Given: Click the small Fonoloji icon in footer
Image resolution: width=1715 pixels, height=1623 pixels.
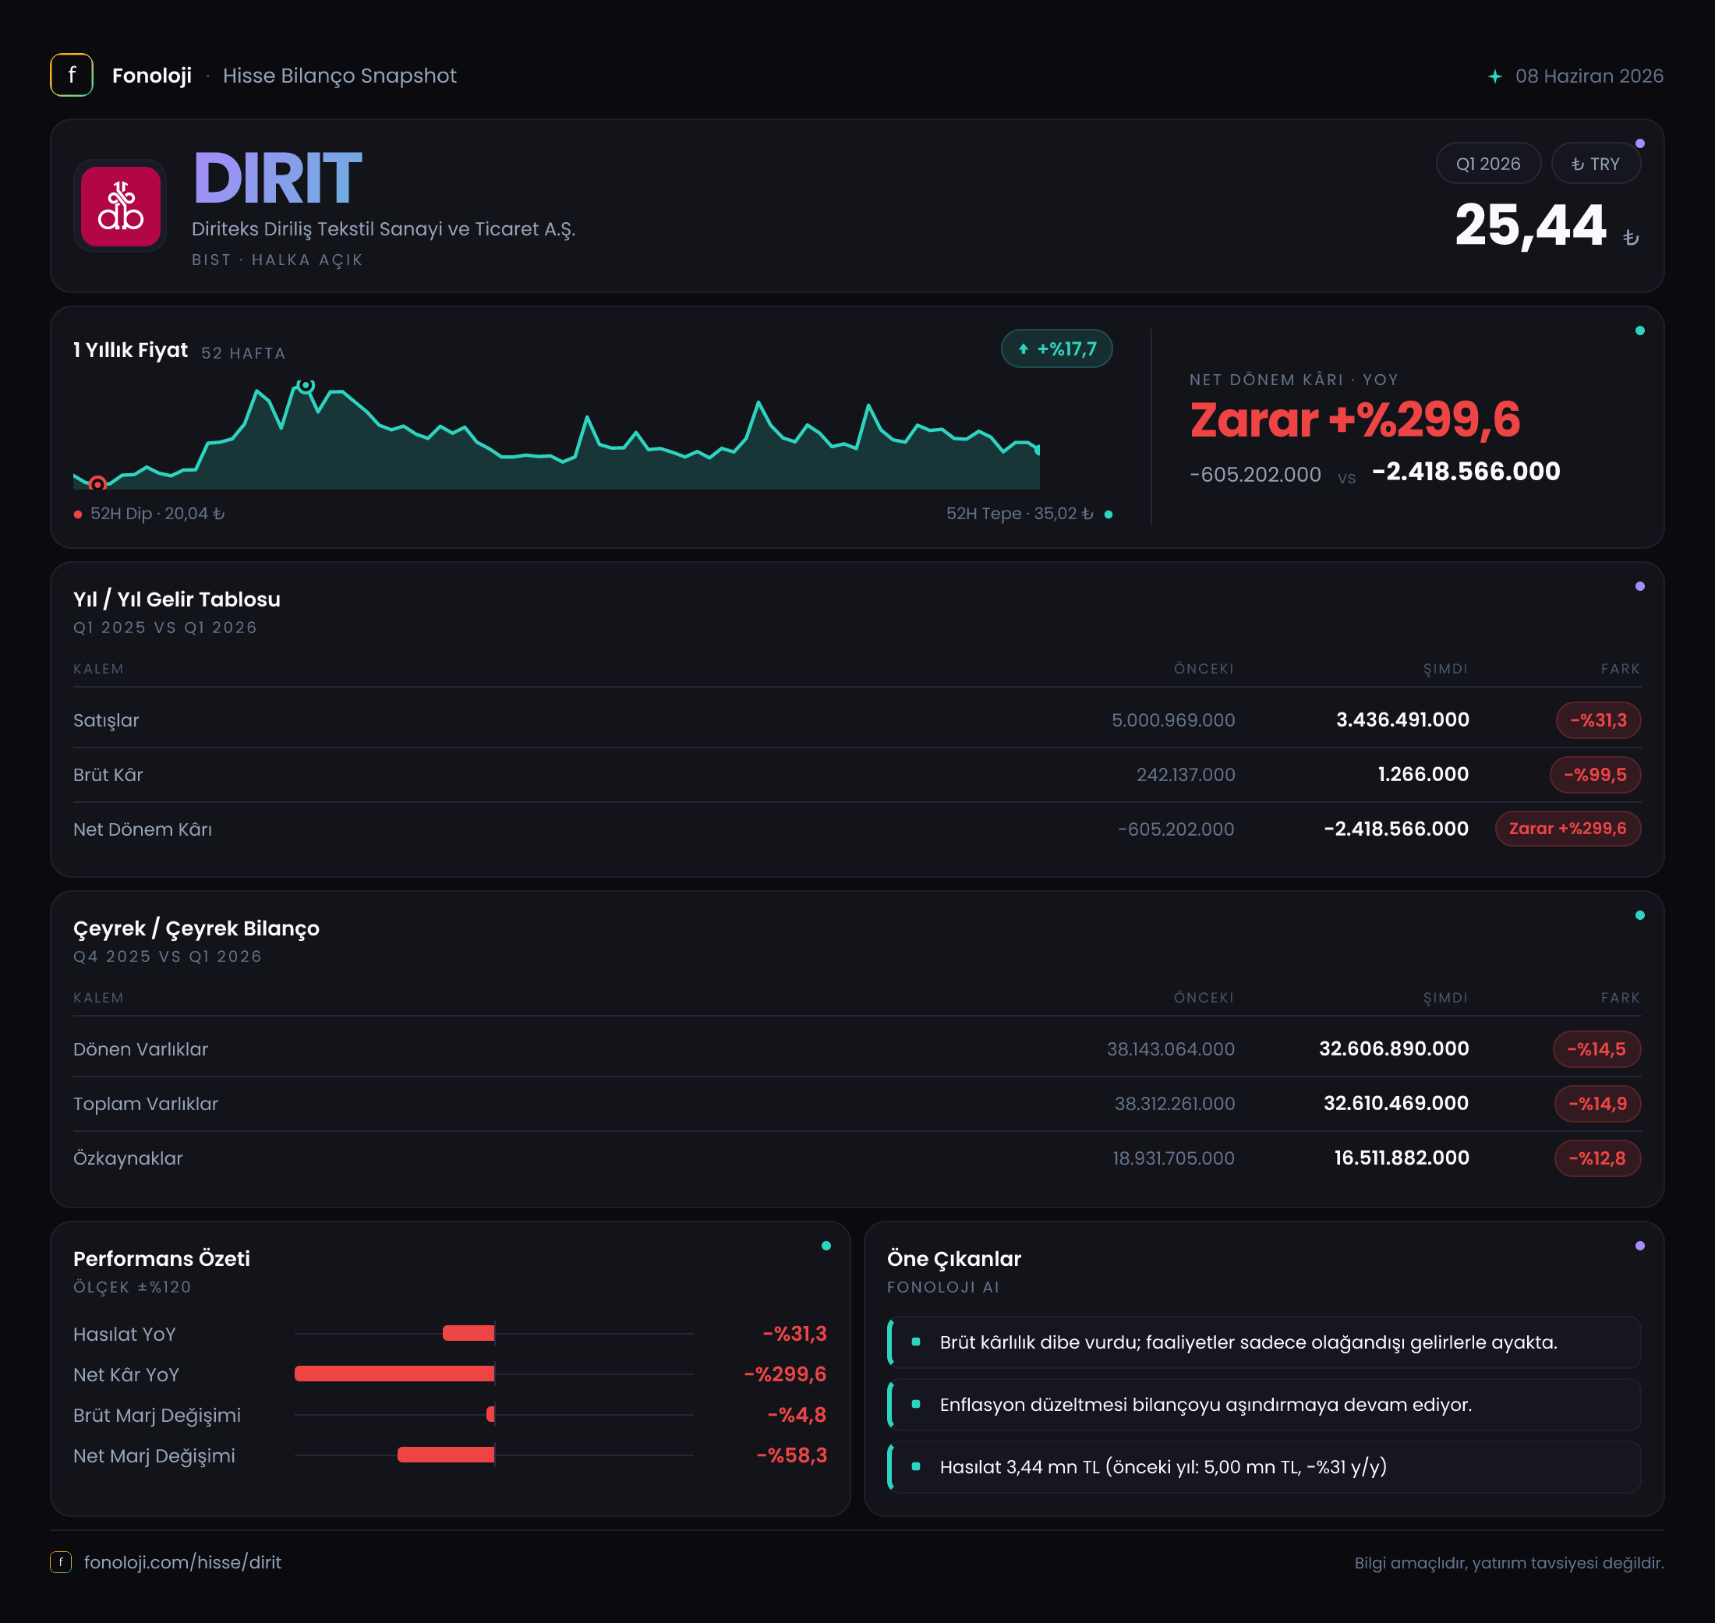Looking at the screenshot, I should pyautogui.click(x=61, y=1561).
